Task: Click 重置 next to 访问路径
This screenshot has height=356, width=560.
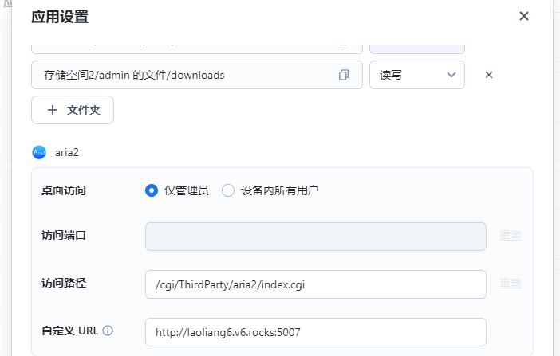Action: [510, 284]
